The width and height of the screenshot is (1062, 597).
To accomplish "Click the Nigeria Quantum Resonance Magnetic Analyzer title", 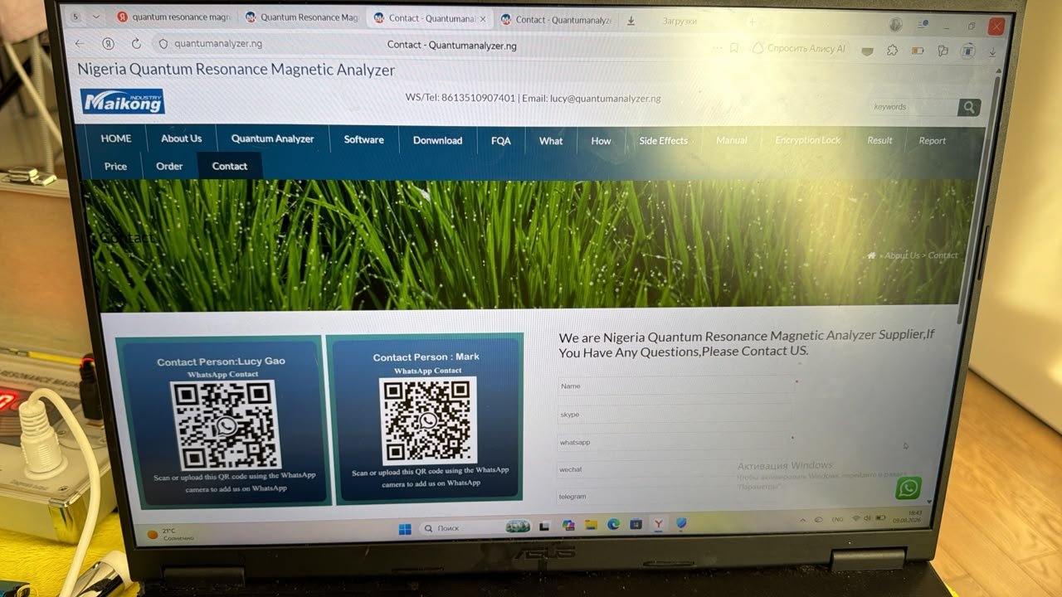I will [x=236, y=70].
